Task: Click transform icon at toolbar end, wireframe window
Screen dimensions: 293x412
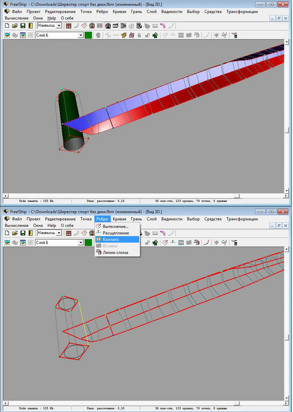Action: click(234, 242)
